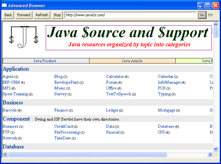221x164 pixels.
Task: Open the Finacial link
Action: pos(113,132)
